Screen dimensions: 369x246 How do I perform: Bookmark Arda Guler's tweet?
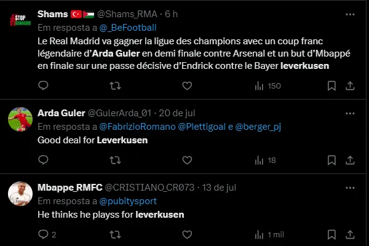331,160
